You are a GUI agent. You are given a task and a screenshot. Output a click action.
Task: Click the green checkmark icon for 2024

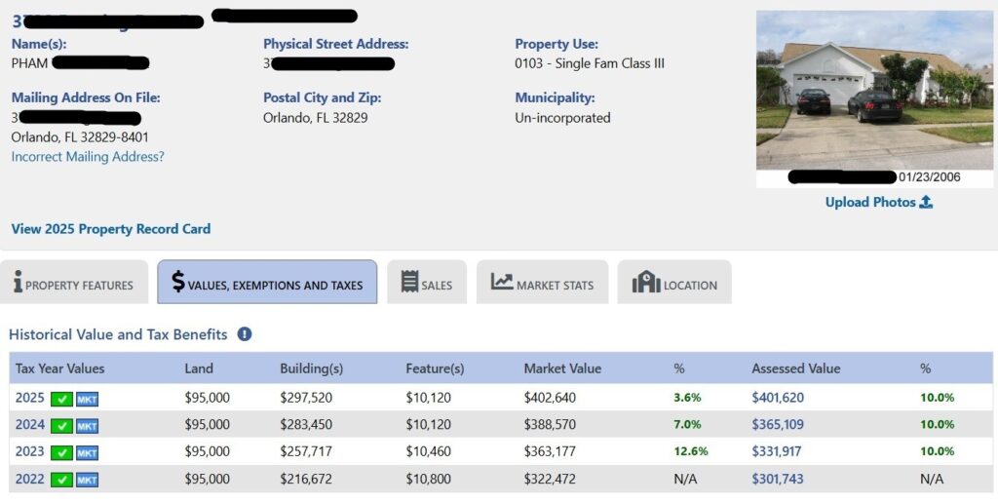[x=62, y=425]
